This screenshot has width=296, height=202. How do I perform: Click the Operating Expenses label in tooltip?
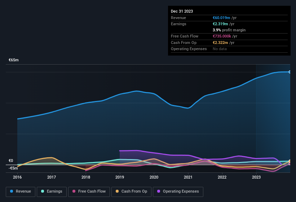(x=189, y=49)
